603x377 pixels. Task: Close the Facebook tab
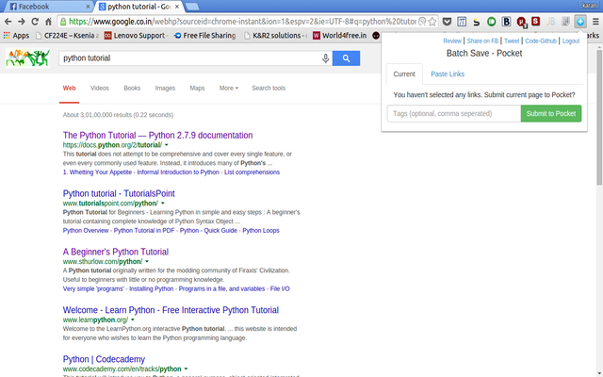88,7
